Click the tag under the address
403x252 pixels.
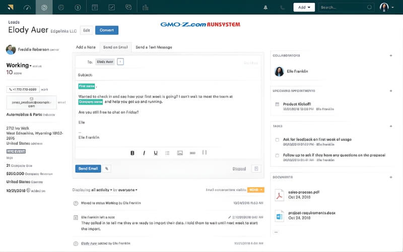tap(16, 152)
